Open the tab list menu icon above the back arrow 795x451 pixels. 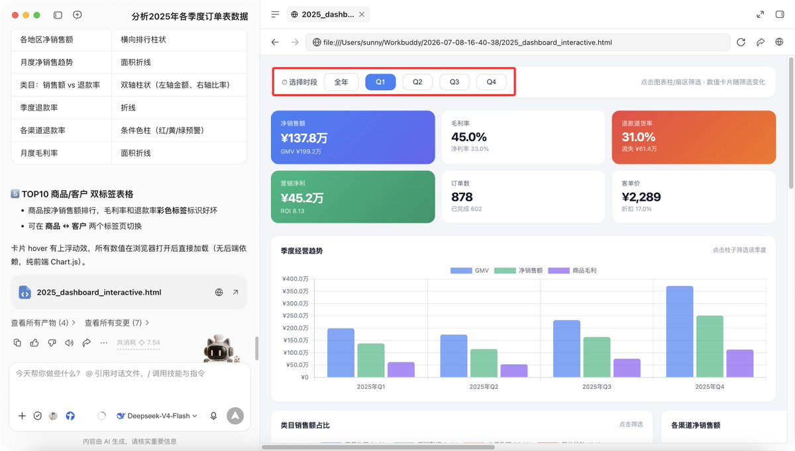(x=275, y=14)
